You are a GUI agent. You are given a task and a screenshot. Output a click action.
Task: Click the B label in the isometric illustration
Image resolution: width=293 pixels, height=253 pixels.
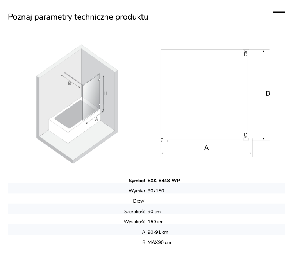coord(70,83)
